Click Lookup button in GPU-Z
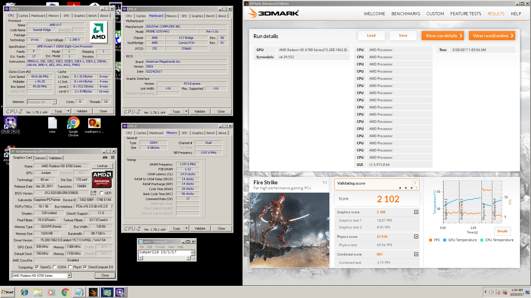 click(102, 166)
